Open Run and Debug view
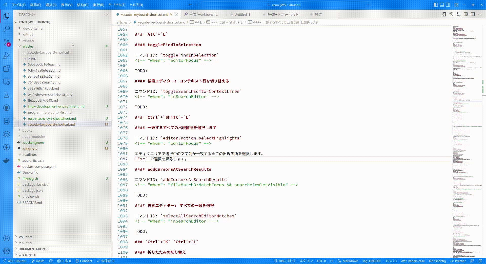 [x=7, y=55]
